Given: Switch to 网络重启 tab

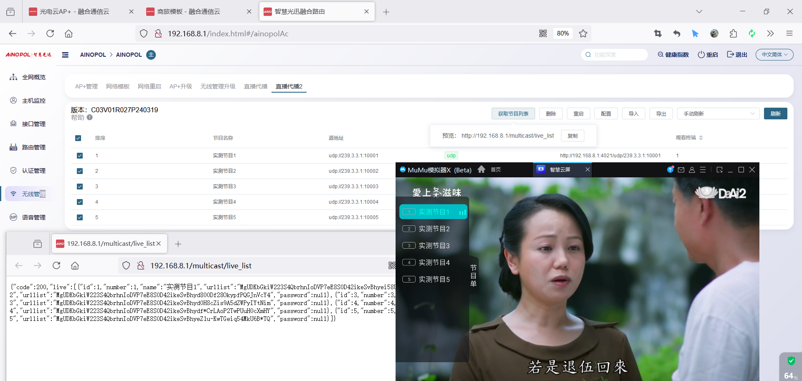Looking at the screenshot, I should pos(150,86).
